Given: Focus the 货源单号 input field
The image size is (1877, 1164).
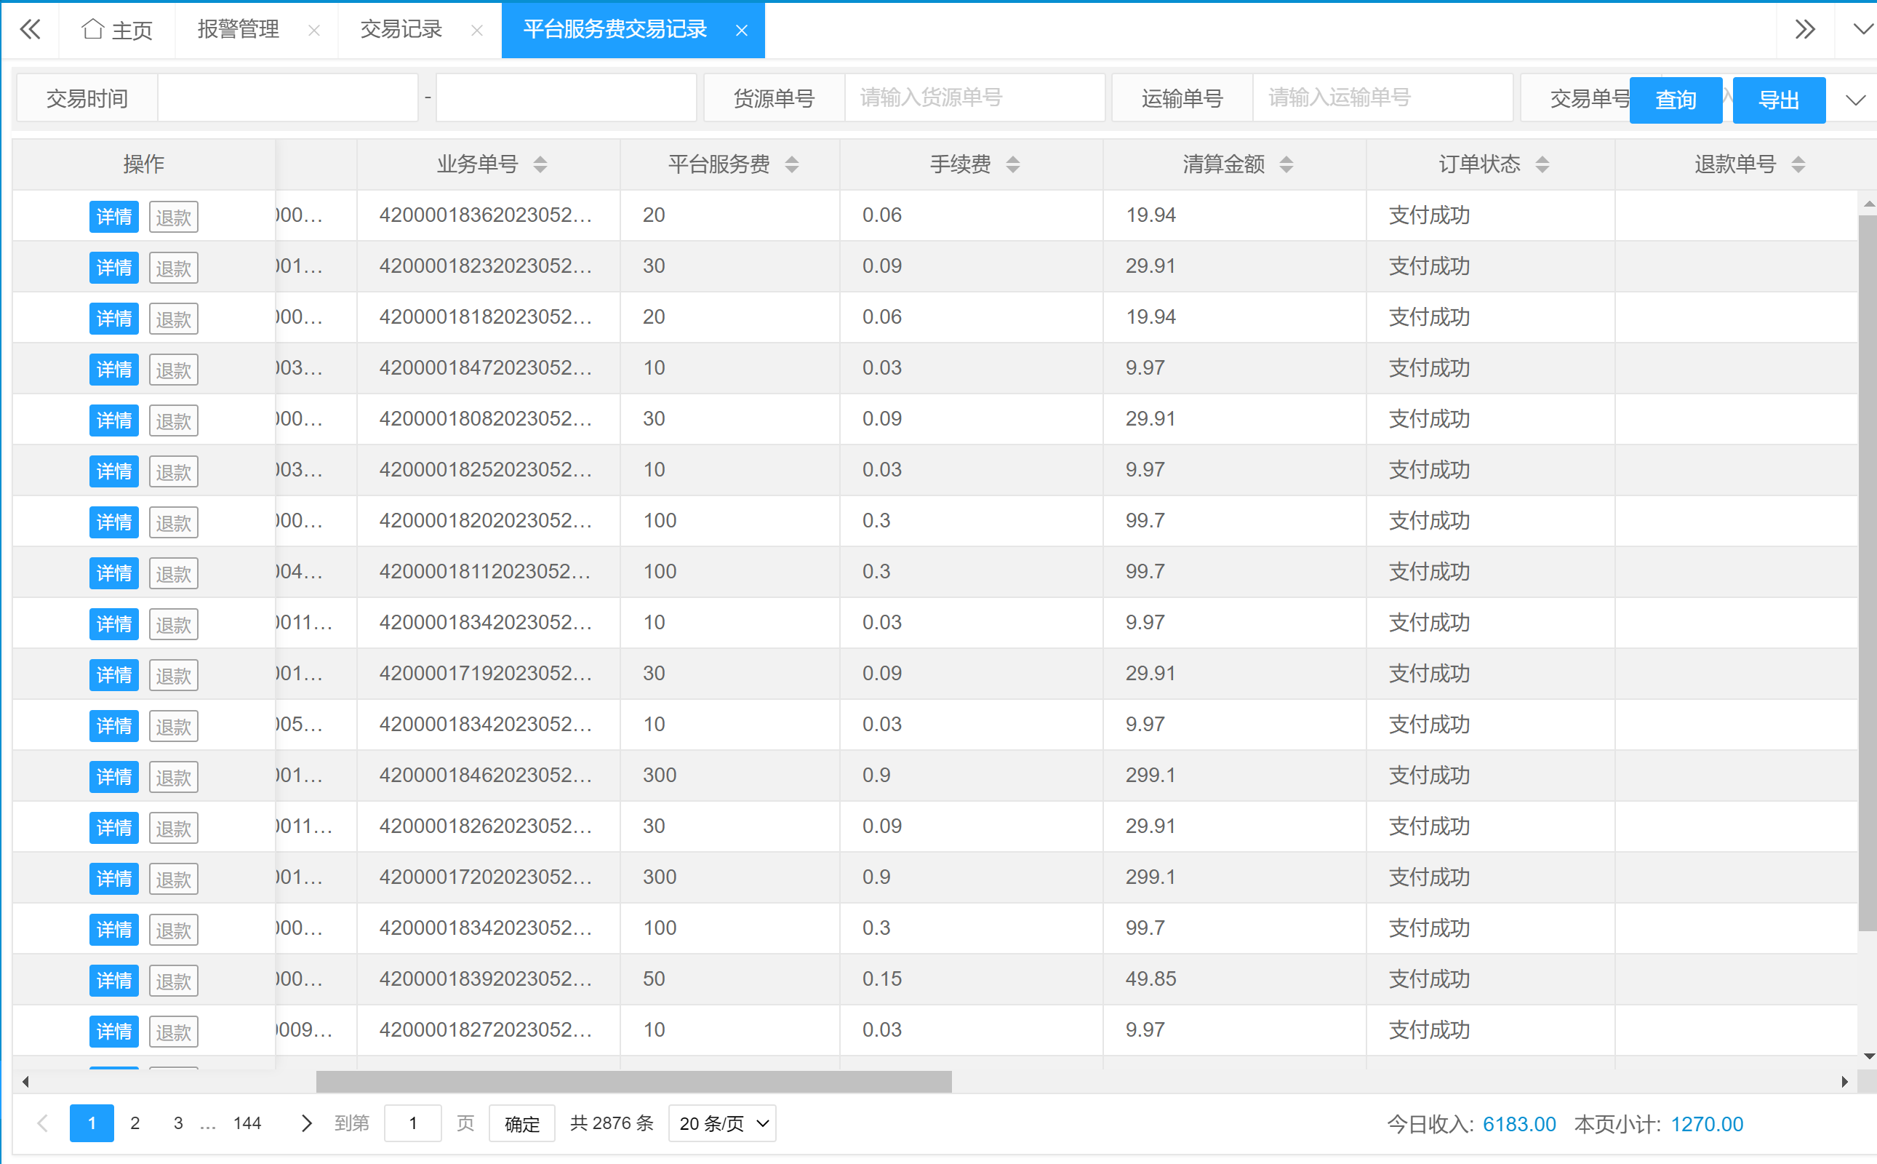Looking at the screenshot, I should coord(974,97).
